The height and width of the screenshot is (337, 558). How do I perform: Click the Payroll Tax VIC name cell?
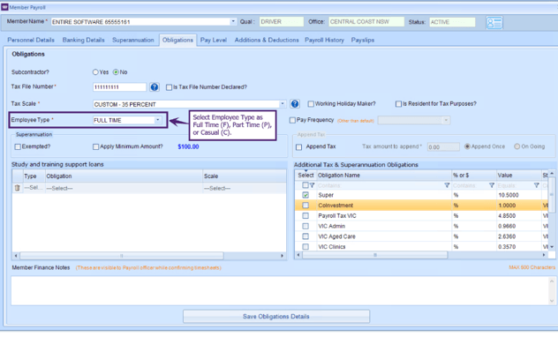pos(383,216)
